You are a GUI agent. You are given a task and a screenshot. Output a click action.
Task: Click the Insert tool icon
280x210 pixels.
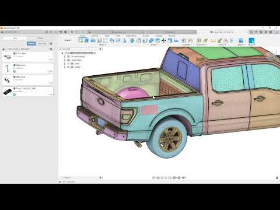point(241,40)
